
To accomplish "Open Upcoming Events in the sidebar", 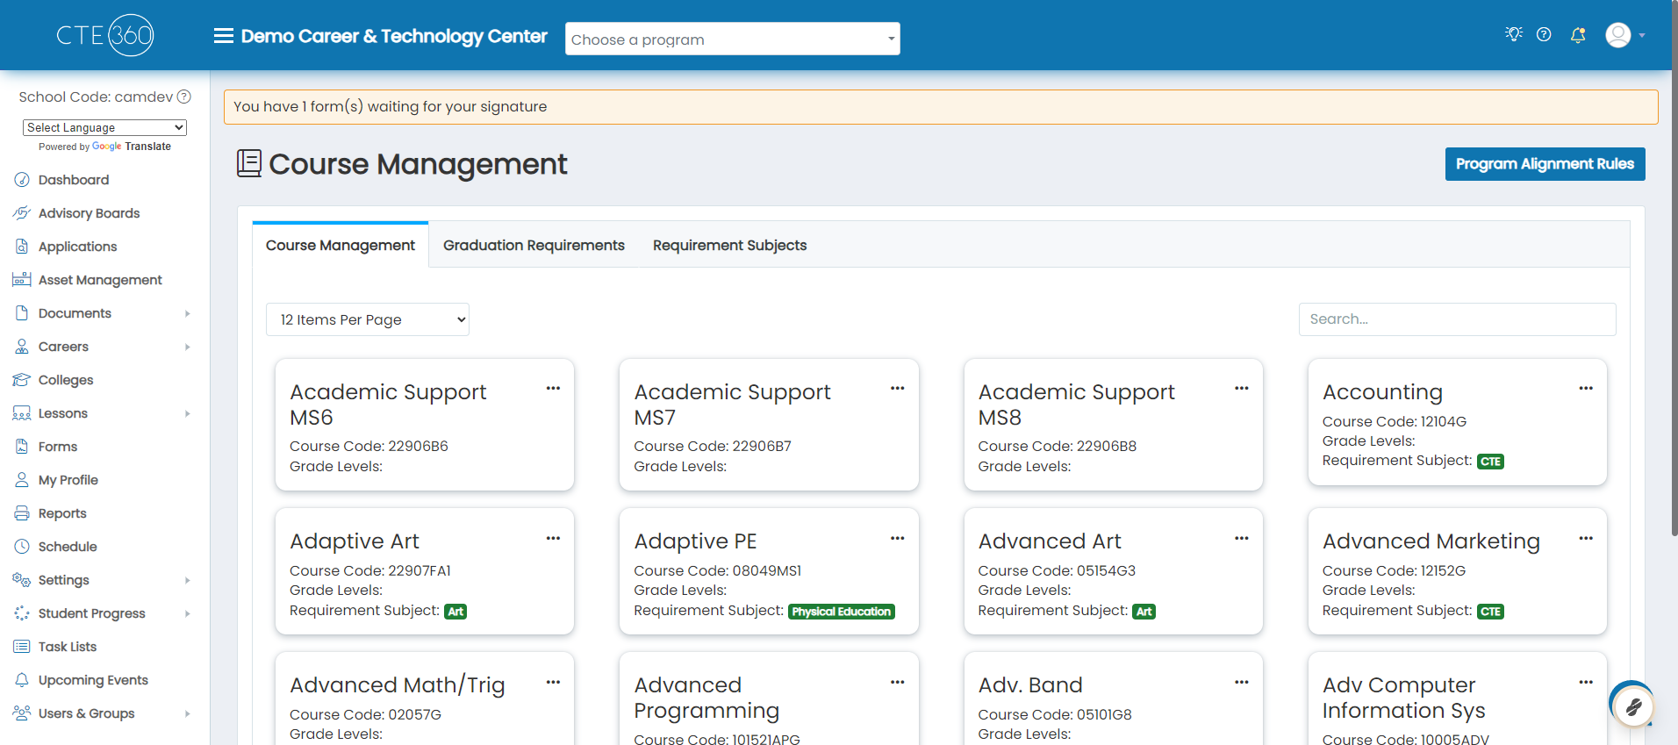I will tap(93, 680).
